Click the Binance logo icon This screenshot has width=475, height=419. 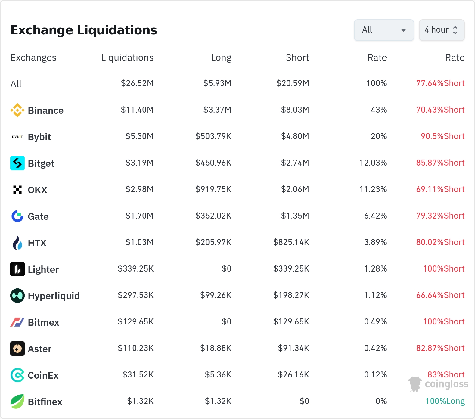coord(17,110)
